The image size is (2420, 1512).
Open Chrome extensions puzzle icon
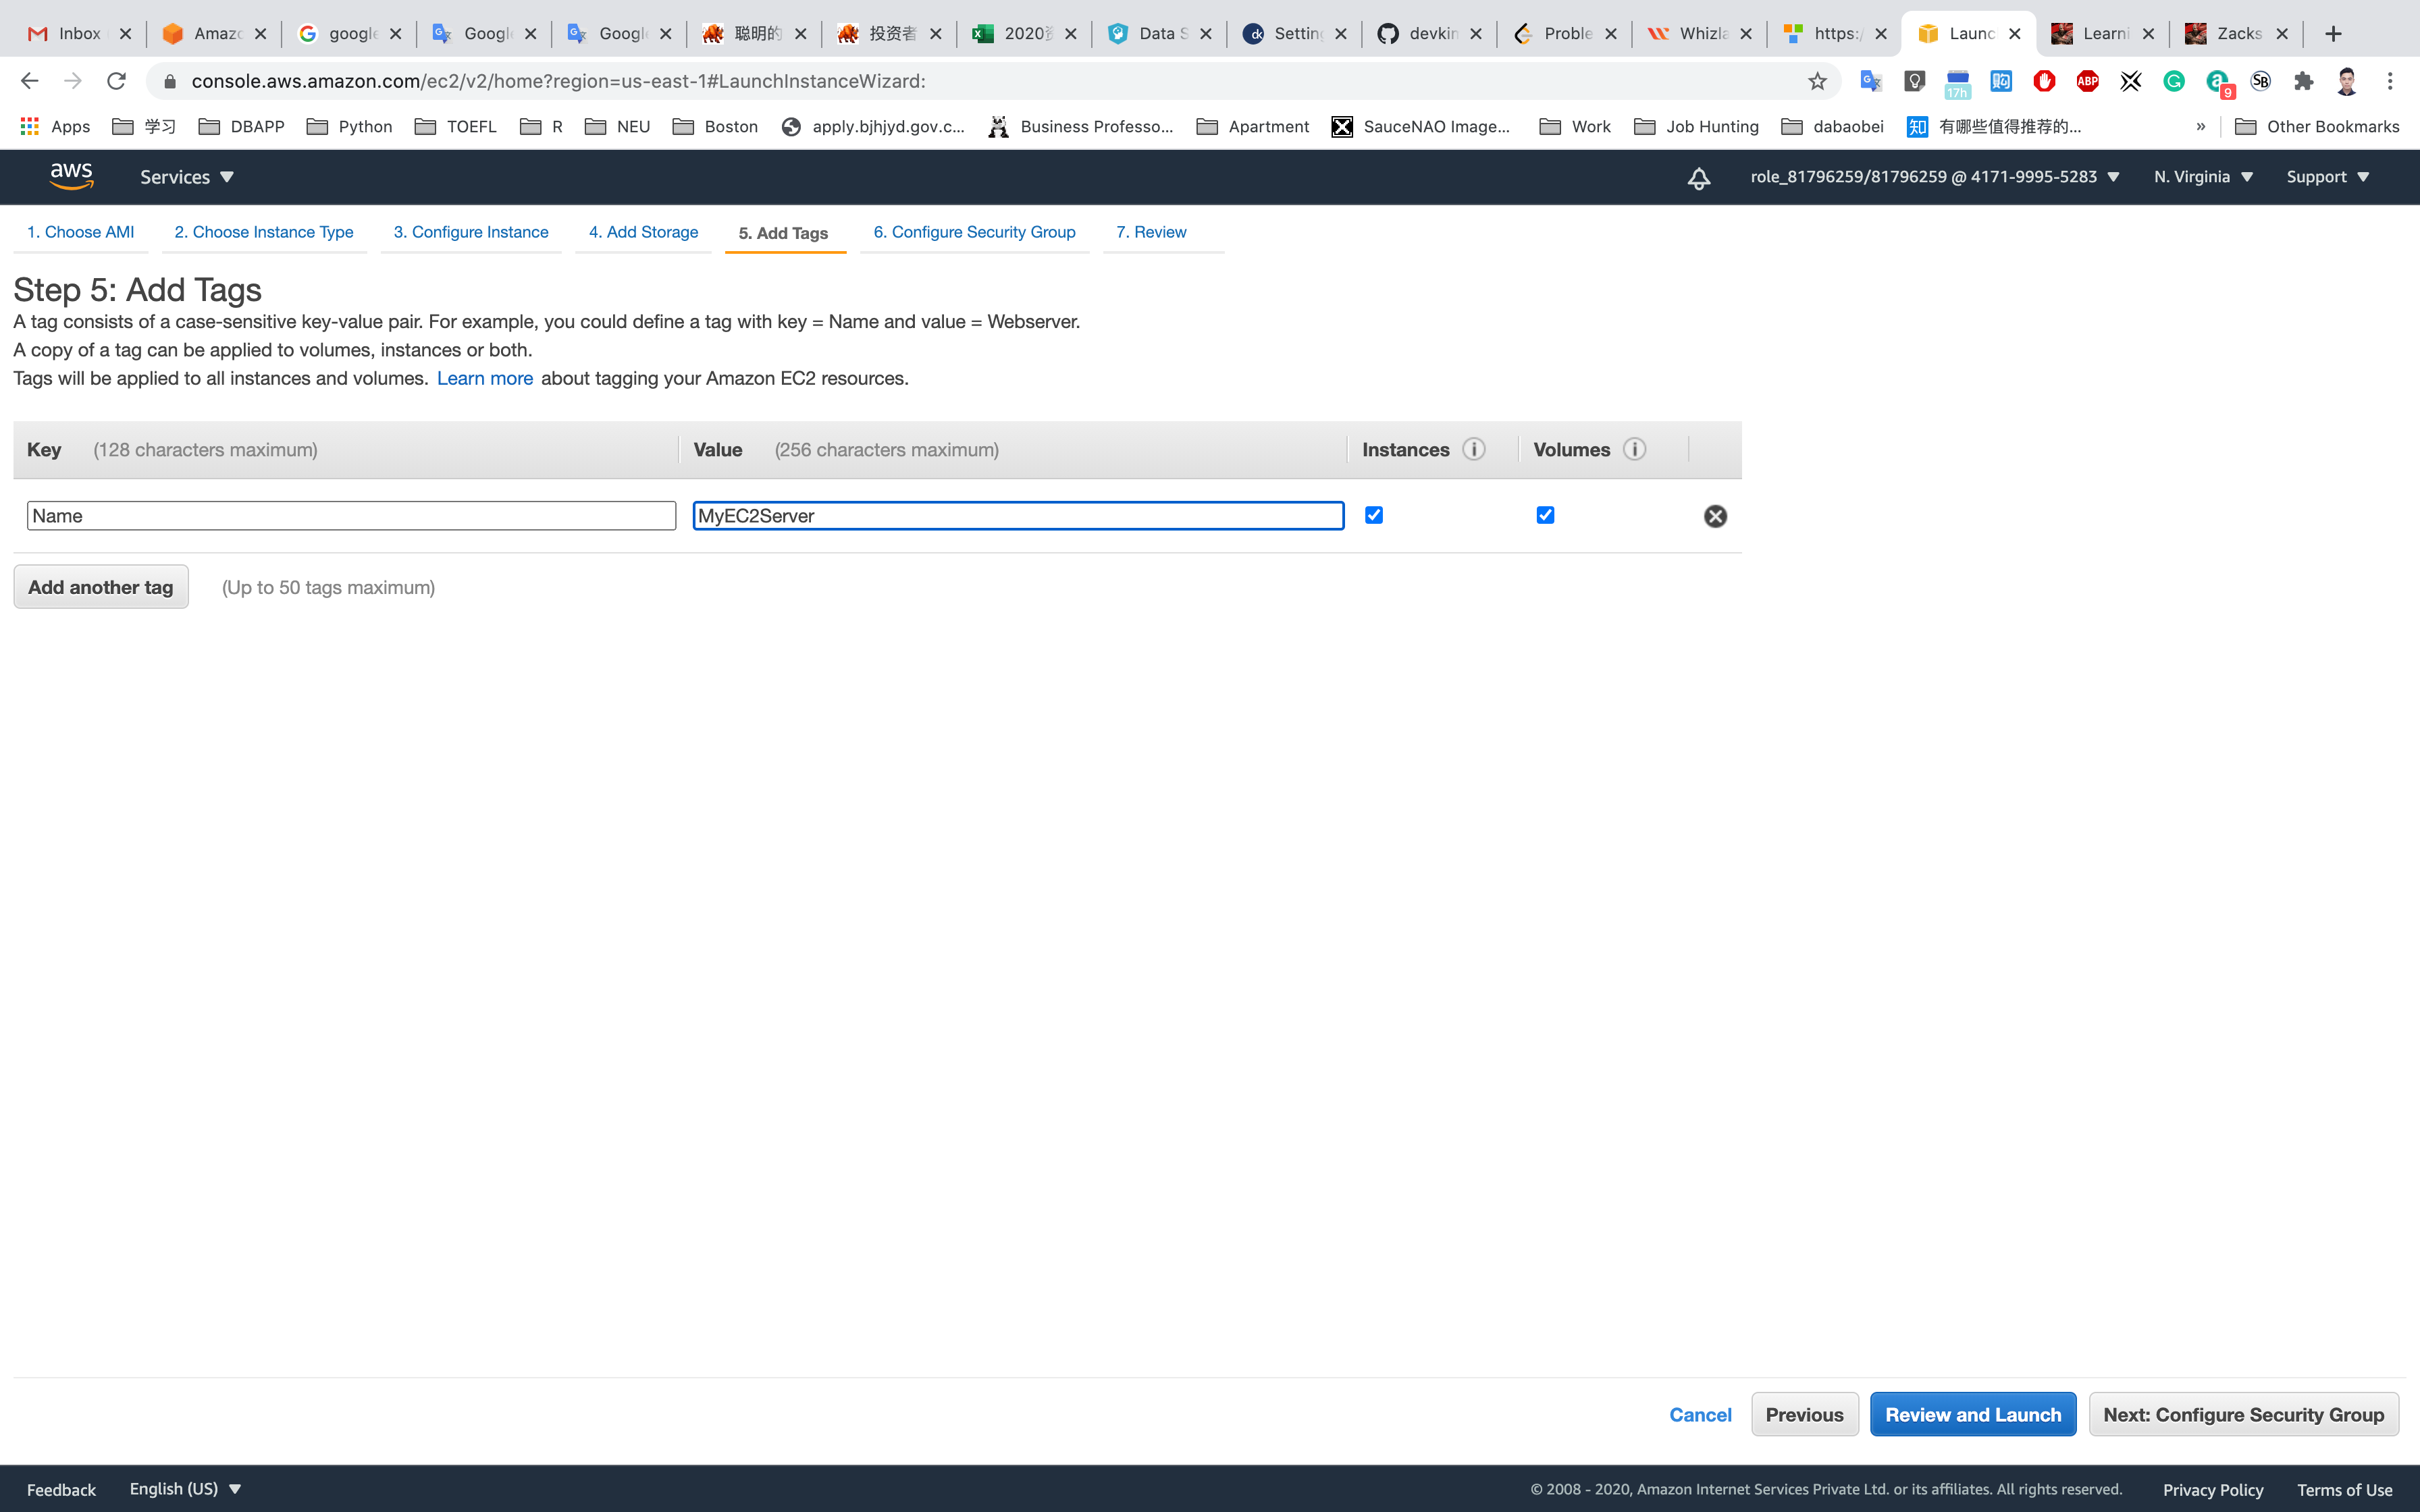click(x=2303, y=81)
